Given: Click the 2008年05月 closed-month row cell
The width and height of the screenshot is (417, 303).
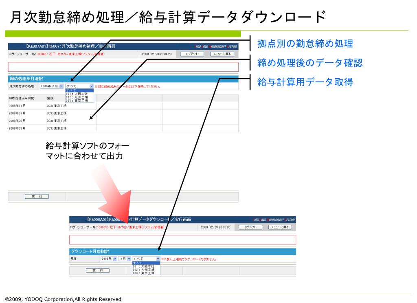Looking at the screenshot, I should pyautogui.click(x=27, y=121).
